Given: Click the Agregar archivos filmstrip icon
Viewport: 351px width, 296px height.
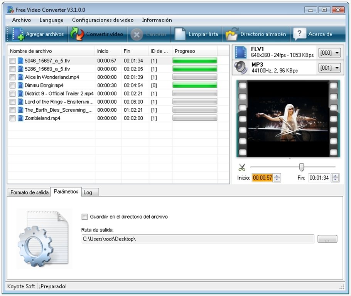Looking at the screenshot, I should (18, 34).
